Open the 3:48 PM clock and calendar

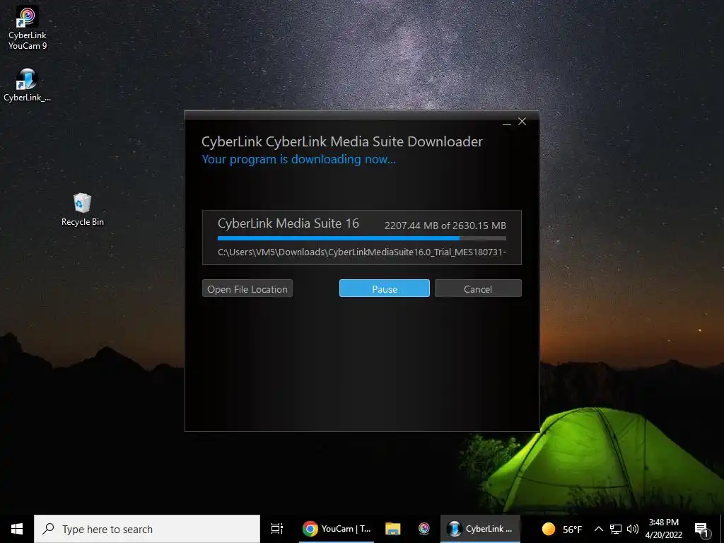point(663,529)
